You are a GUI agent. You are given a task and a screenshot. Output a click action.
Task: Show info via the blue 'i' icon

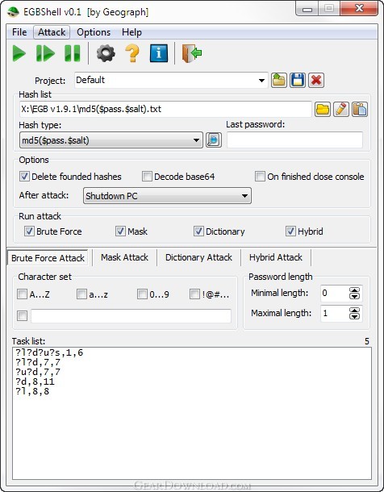point(159,53)
